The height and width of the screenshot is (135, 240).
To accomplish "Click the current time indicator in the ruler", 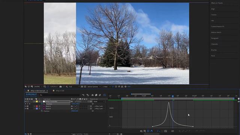I will point(172,96).
